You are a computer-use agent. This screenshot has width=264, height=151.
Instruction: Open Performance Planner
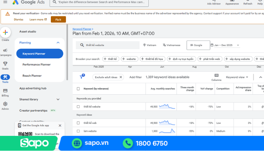pos(36,65)
